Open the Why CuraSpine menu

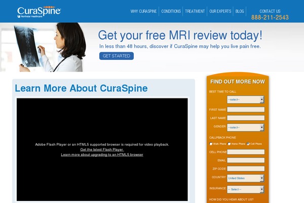(x=143, y=11)
